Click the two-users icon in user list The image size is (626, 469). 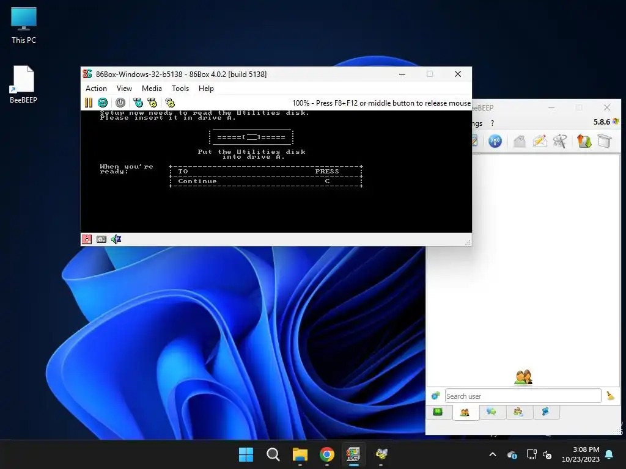[x=523, y=377]
